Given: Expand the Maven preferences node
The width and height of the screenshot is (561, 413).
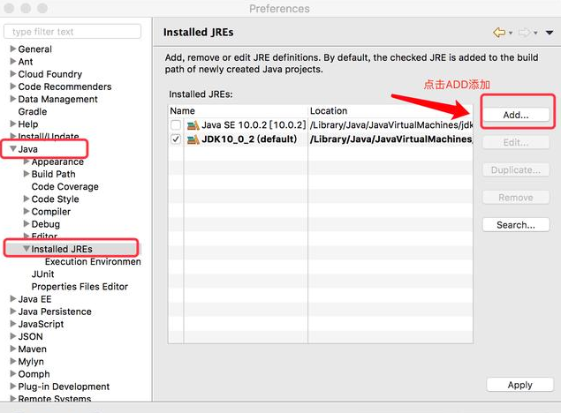Looking at the screenshot, I should [x=12, y=349].
